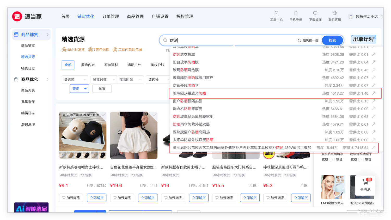
Task: Click the arrow icon beside 防晒洗衣机罩
Action: 374,54
